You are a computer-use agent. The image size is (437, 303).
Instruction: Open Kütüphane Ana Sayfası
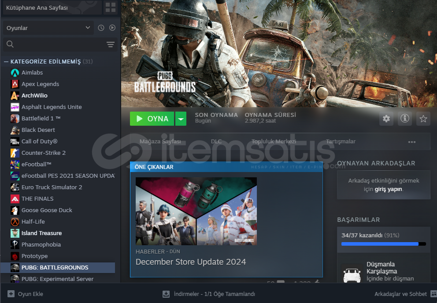point(52,7)
